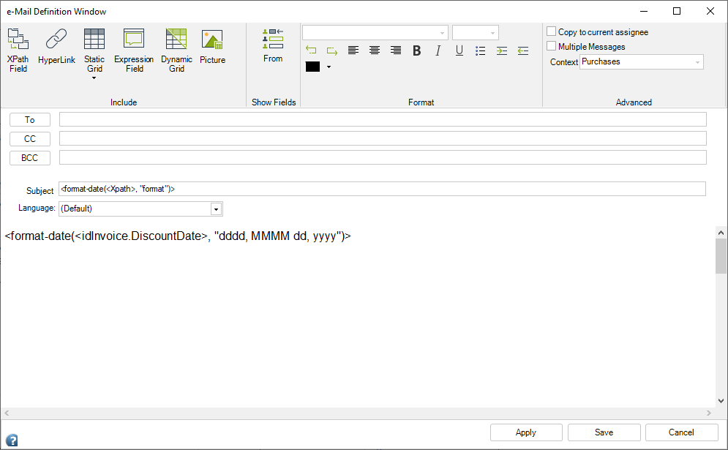The height and width of the screenshot is (450, 728).
Task: Toggle underline formatting
Action: pos(459,50)
